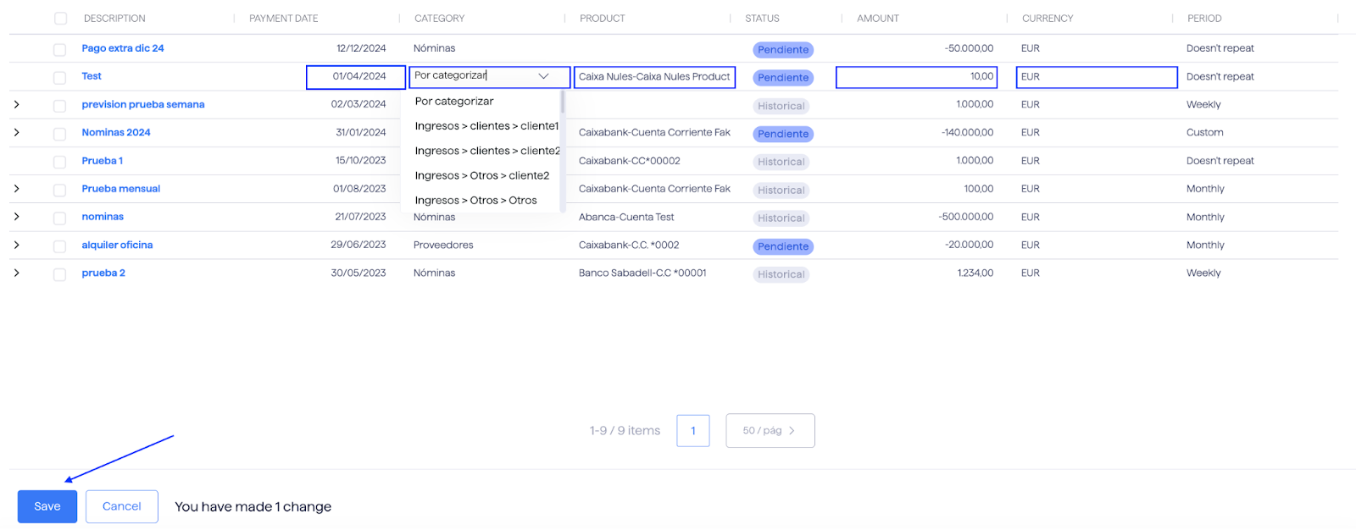Open the Test entry link
The image size is (1356, 530).
click(92, 76)
